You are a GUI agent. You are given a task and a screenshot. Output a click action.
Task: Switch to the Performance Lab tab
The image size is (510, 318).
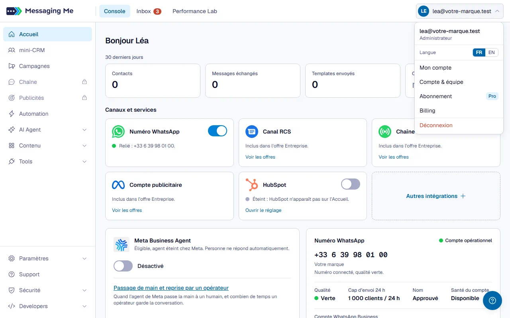(x=195, y=11)
